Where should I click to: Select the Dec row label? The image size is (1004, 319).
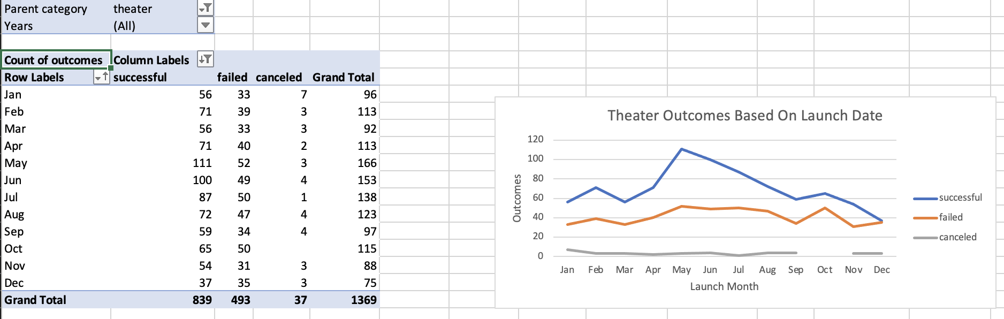(14, 283)
